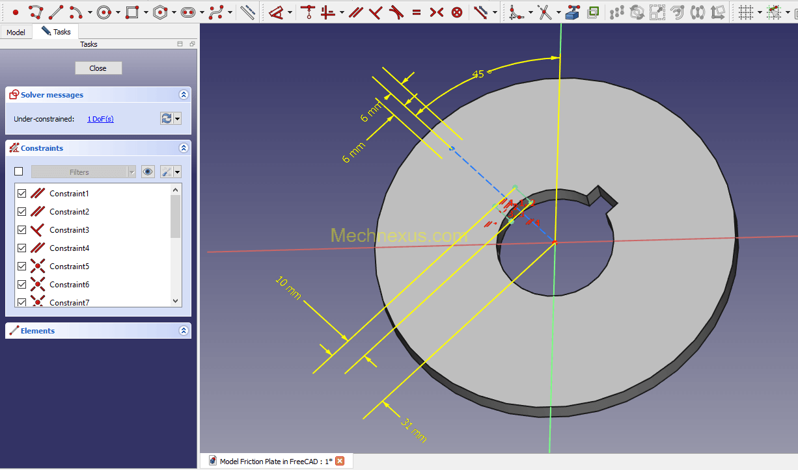Screen dimensions: 798x470
Task: Expand the Elements panel
Action: 184,331
